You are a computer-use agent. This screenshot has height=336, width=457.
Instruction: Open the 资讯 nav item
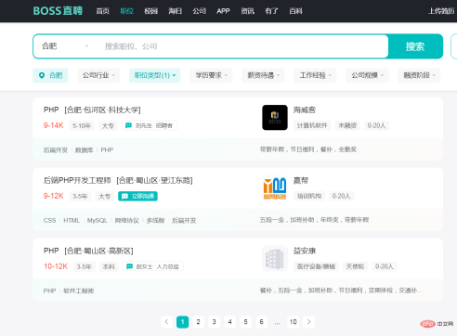(x=247, y=11)
